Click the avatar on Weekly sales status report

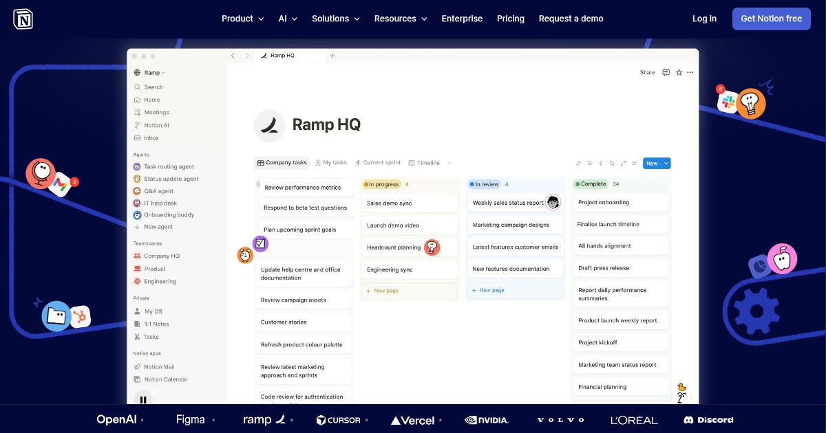click(x=553, y=202)
